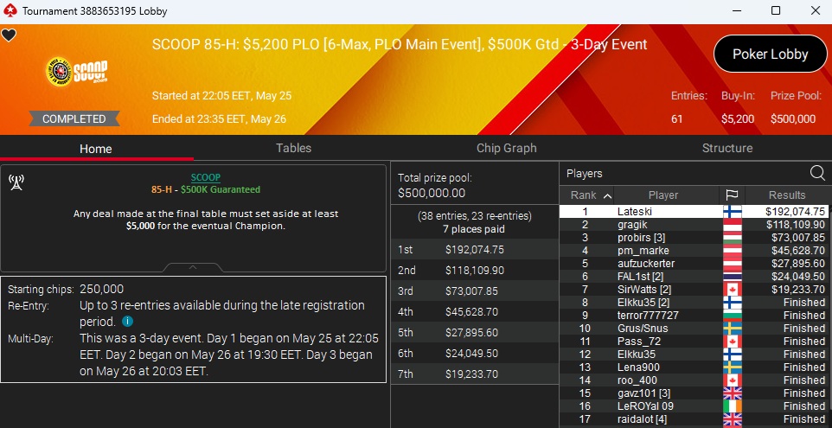
Task: Click the 7th place prize $19,233.70
Action: pyautogui.click(x=471, y=374)
